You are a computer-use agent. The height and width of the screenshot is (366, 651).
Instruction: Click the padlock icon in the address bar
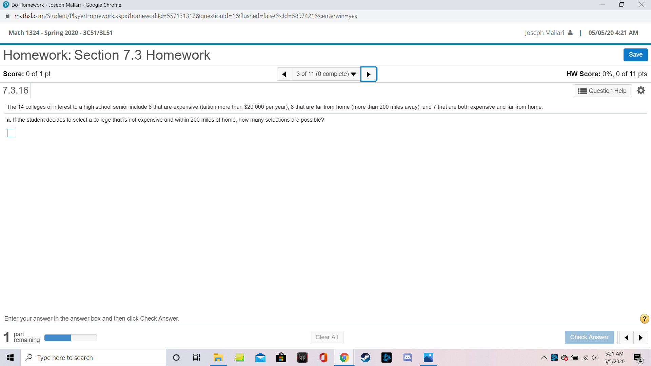7,16
